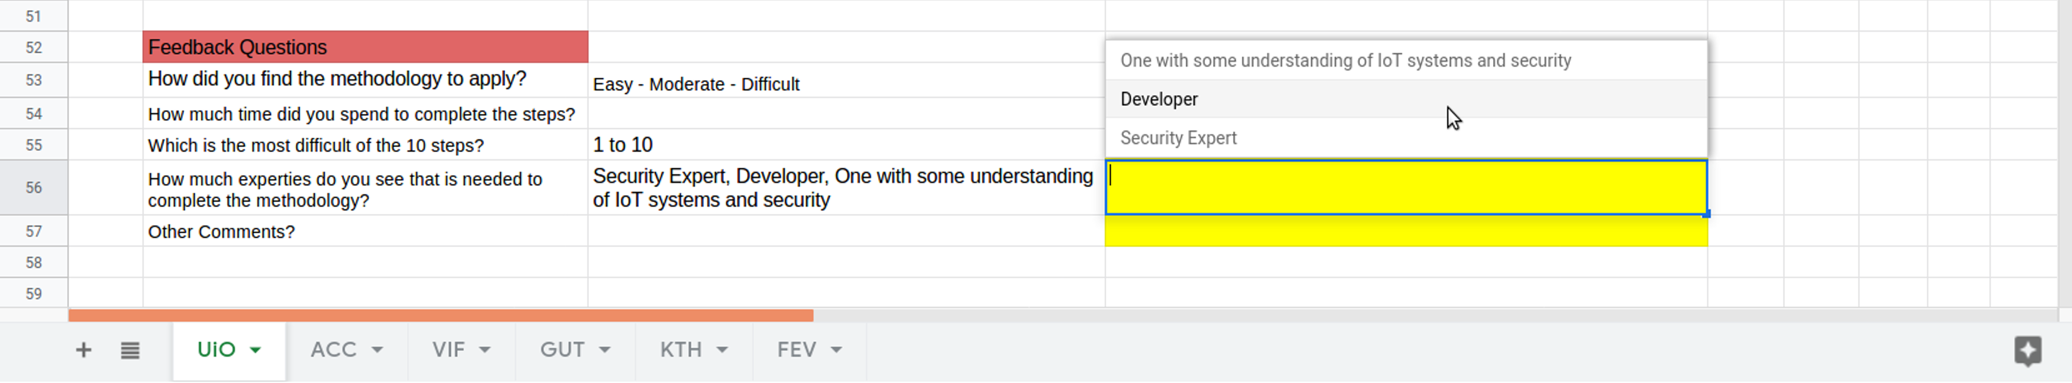Image resolution: width=2072 pixels, height=383 pixels.
Task: Open the ACC tab dropdown arrow
Action: pos(377,350)
